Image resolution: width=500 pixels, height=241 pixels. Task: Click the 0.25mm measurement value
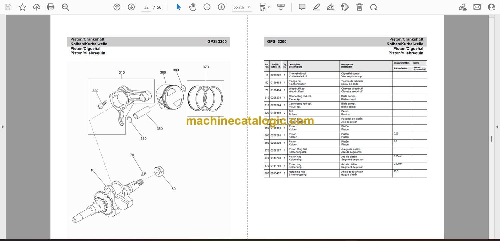398,156
